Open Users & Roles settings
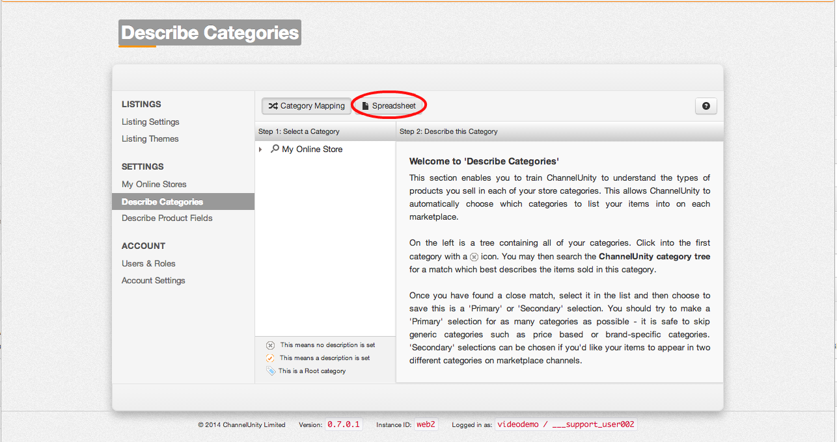The width and height of the screenshot is (837, 442). click(148, 263)
